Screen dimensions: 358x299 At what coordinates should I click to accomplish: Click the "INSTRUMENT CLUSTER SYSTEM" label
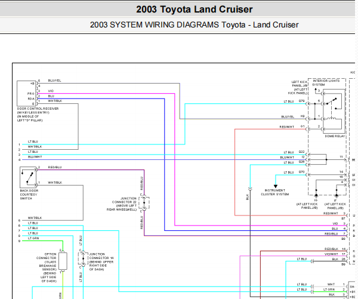pyautogui.click(x=275, y=192)
